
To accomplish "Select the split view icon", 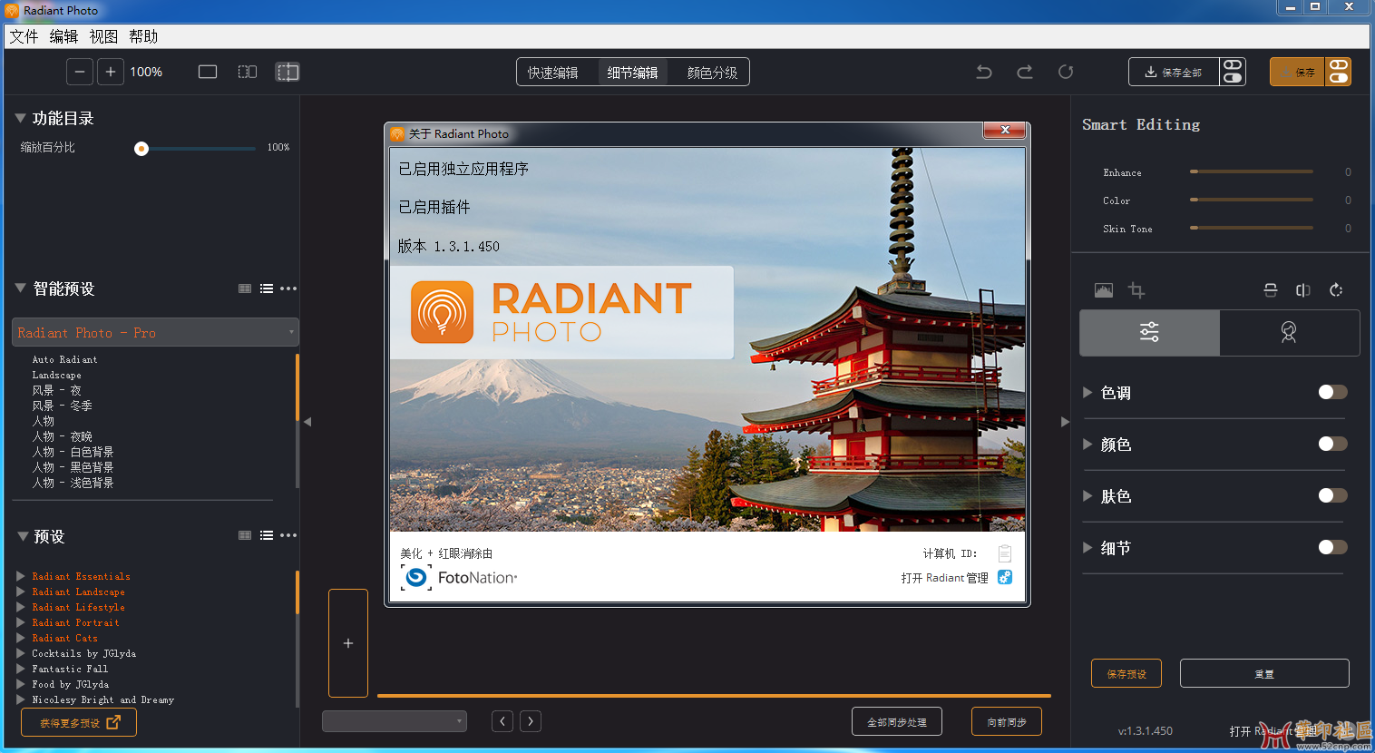I will pyautogui.click(x=288, y=72).
